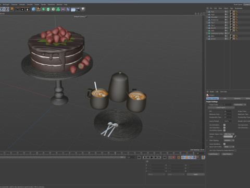Click the viewport pan navigation icon

click(196, 14)
